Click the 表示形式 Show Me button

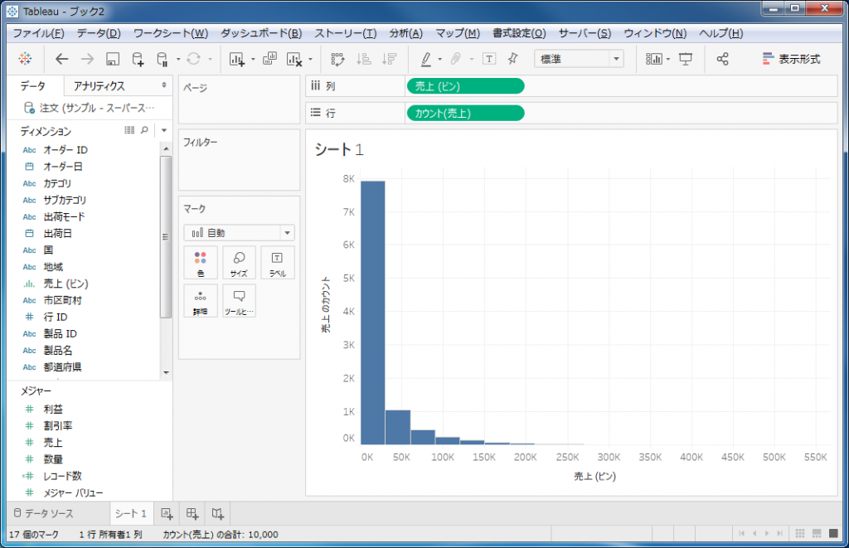coord(790,59)
